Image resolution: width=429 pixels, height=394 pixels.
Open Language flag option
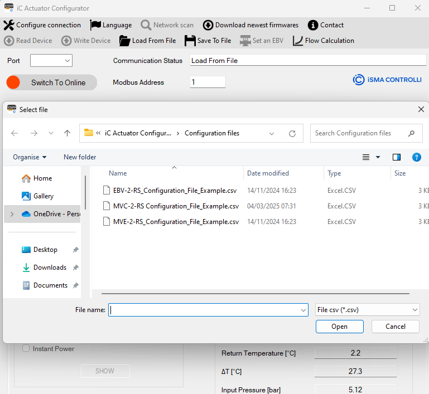tap(95, 25)
